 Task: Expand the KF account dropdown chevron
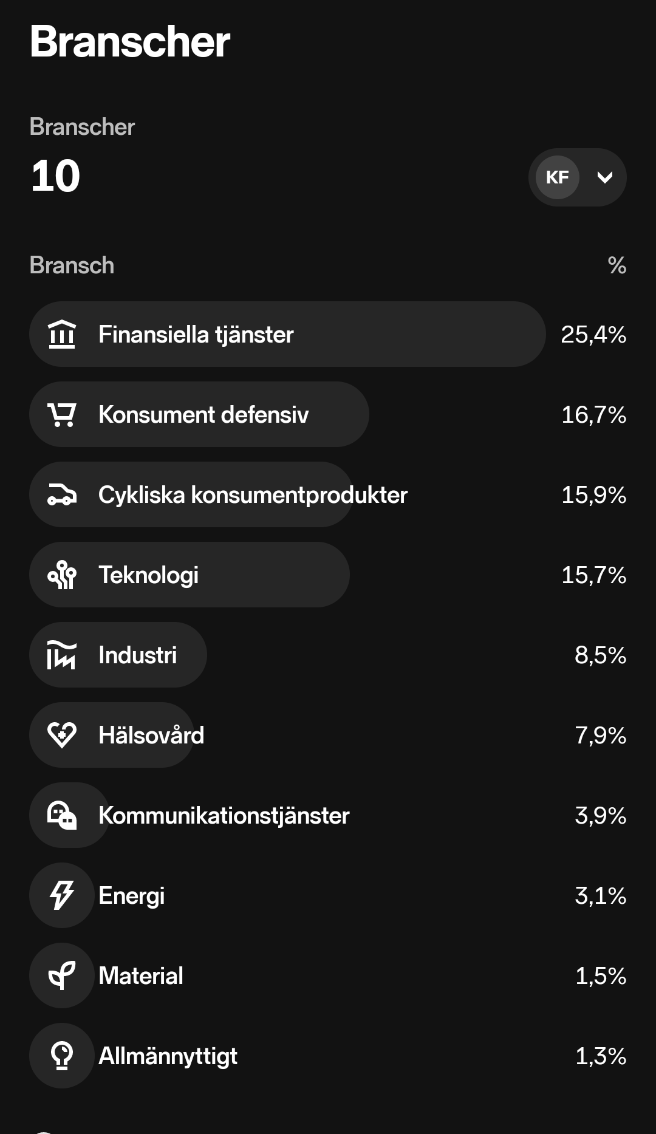click(x=604, y=177)
